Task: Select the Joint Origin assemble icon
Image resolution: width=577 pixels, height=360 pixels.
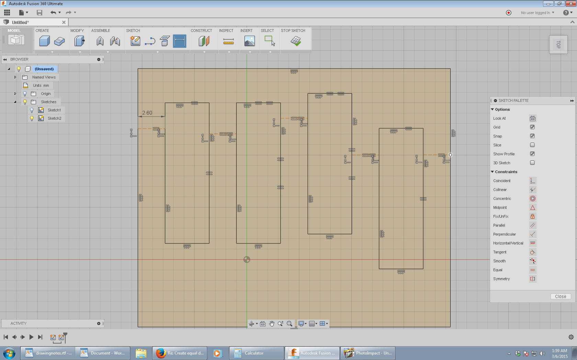Action: pos(115,41)
